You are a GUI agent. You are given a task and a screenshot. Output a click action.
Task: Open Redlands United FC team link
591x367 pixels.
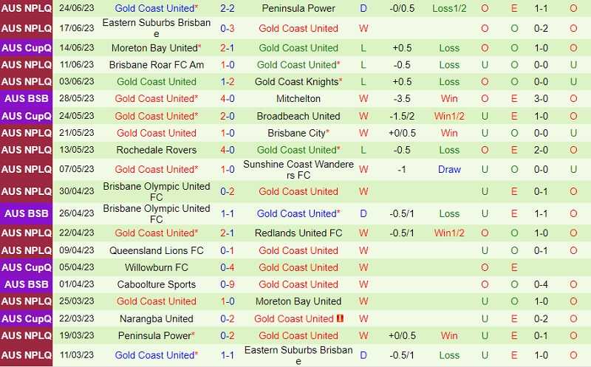(298, 233)
